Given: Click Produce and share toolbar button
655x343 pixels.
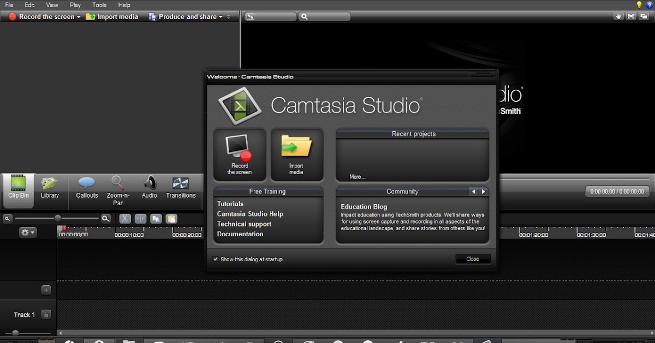Looking at the screenshot, I should click(x=183, y=17).
